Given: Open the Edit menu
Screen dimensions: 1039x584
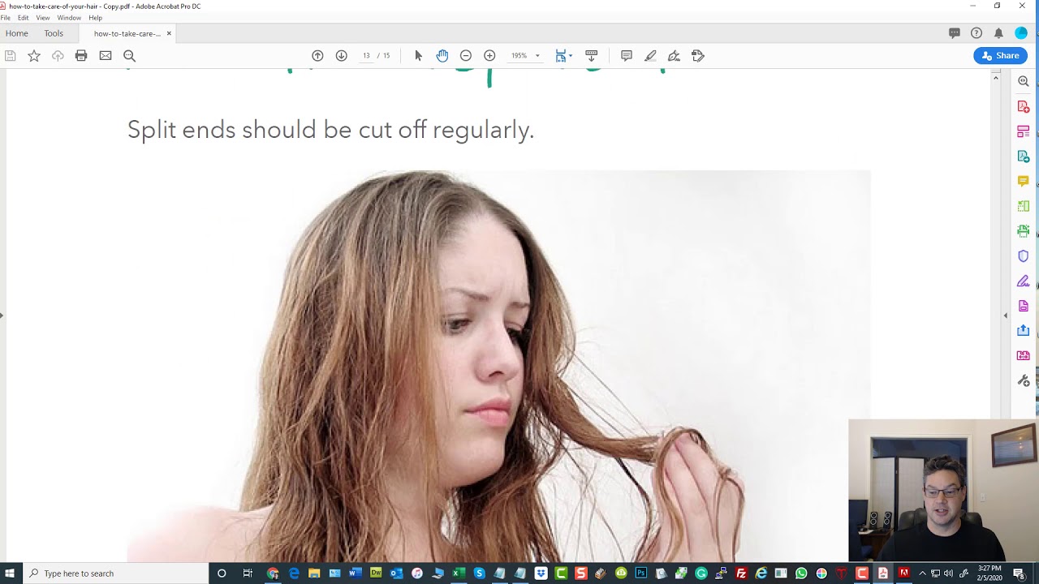Looking at the screenshot, I should [x=24, y=18].
